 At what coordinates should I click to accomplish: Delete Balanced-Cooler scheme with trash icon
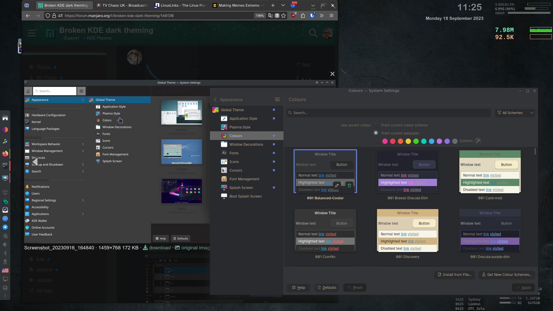point(349,185)
